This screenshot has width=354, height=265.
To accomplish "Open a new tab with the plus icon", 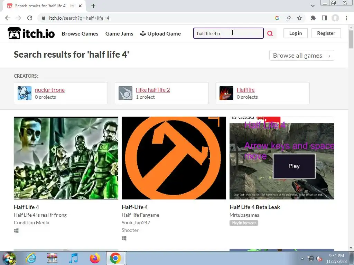I will [93, 6].
